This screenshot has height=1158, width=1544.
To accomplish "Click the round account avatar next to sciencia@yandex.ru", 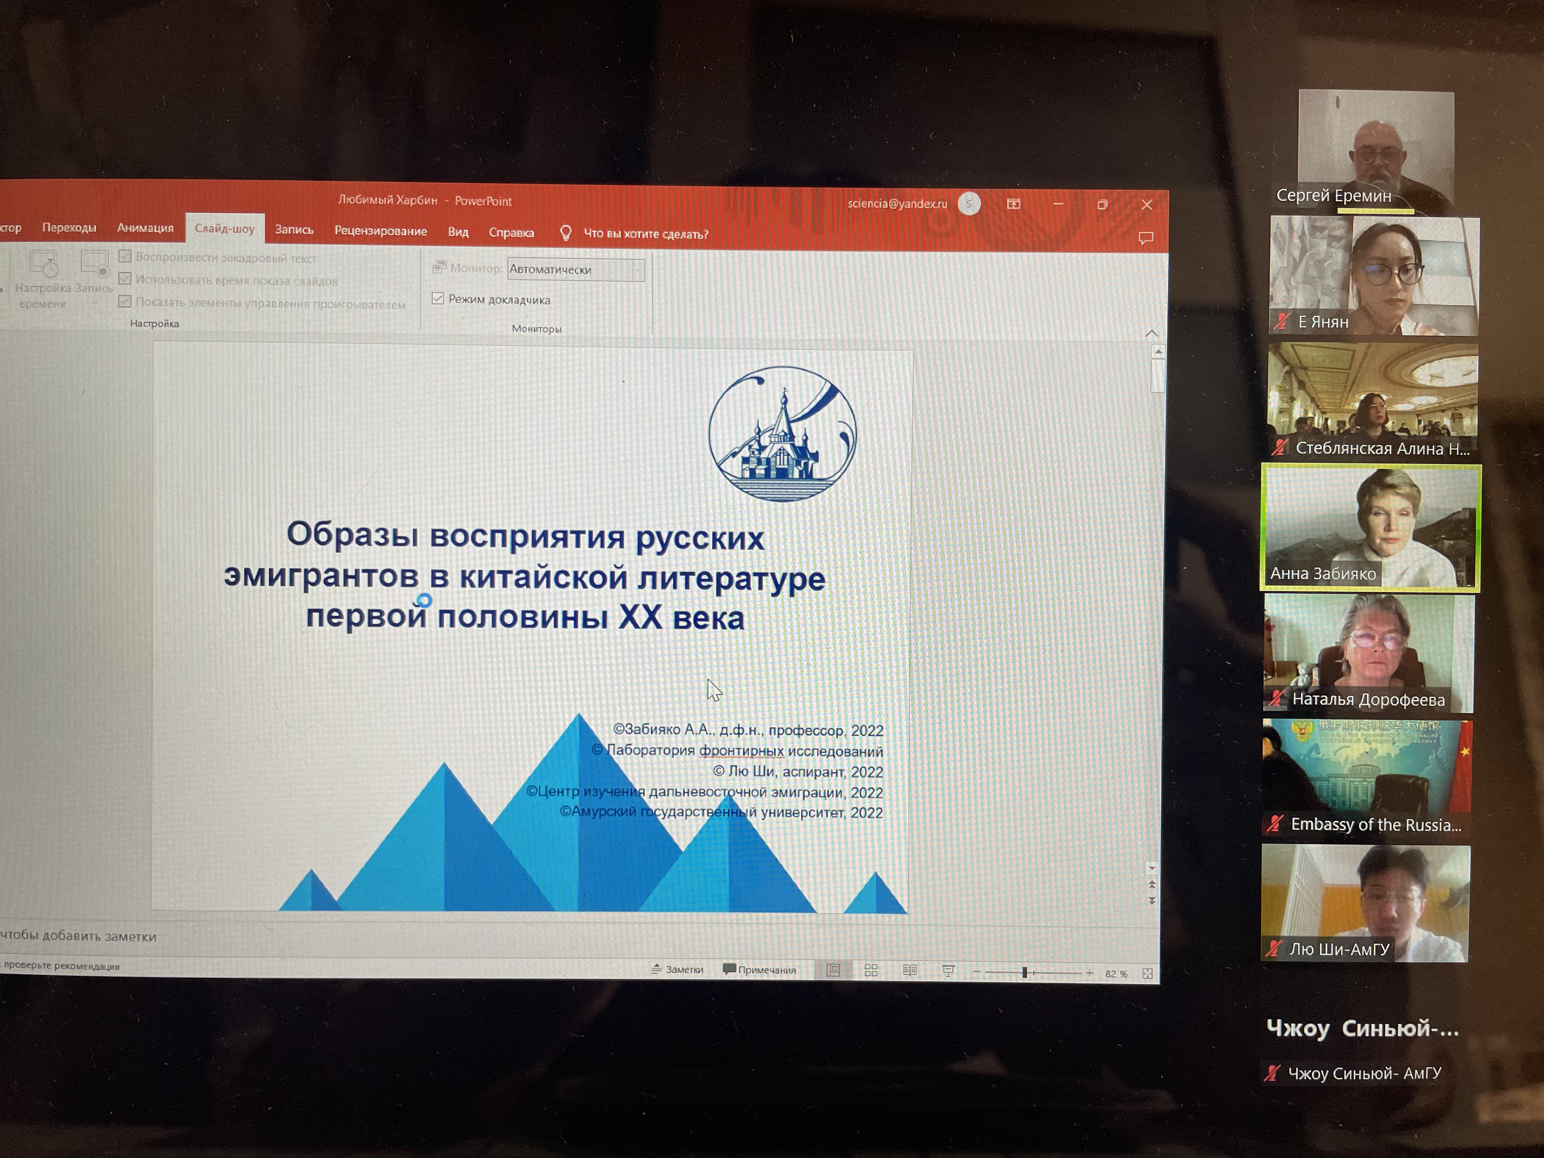I will click(x=969, y=204).
